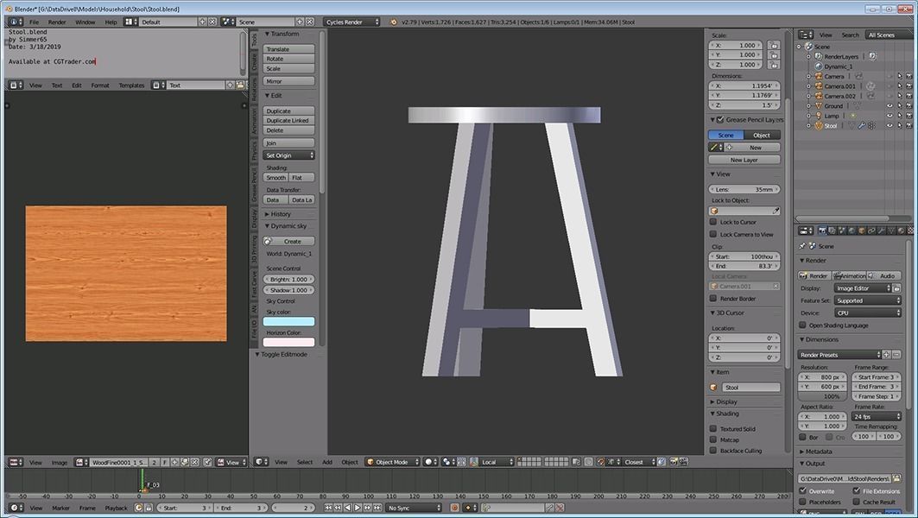
Task: Open Object properties tab cube icon
Action: pyautogui.click(x=862, y=231)
